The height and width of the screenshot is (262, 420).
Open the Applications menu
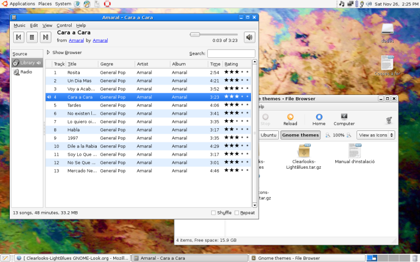click(x=22, y=4)
